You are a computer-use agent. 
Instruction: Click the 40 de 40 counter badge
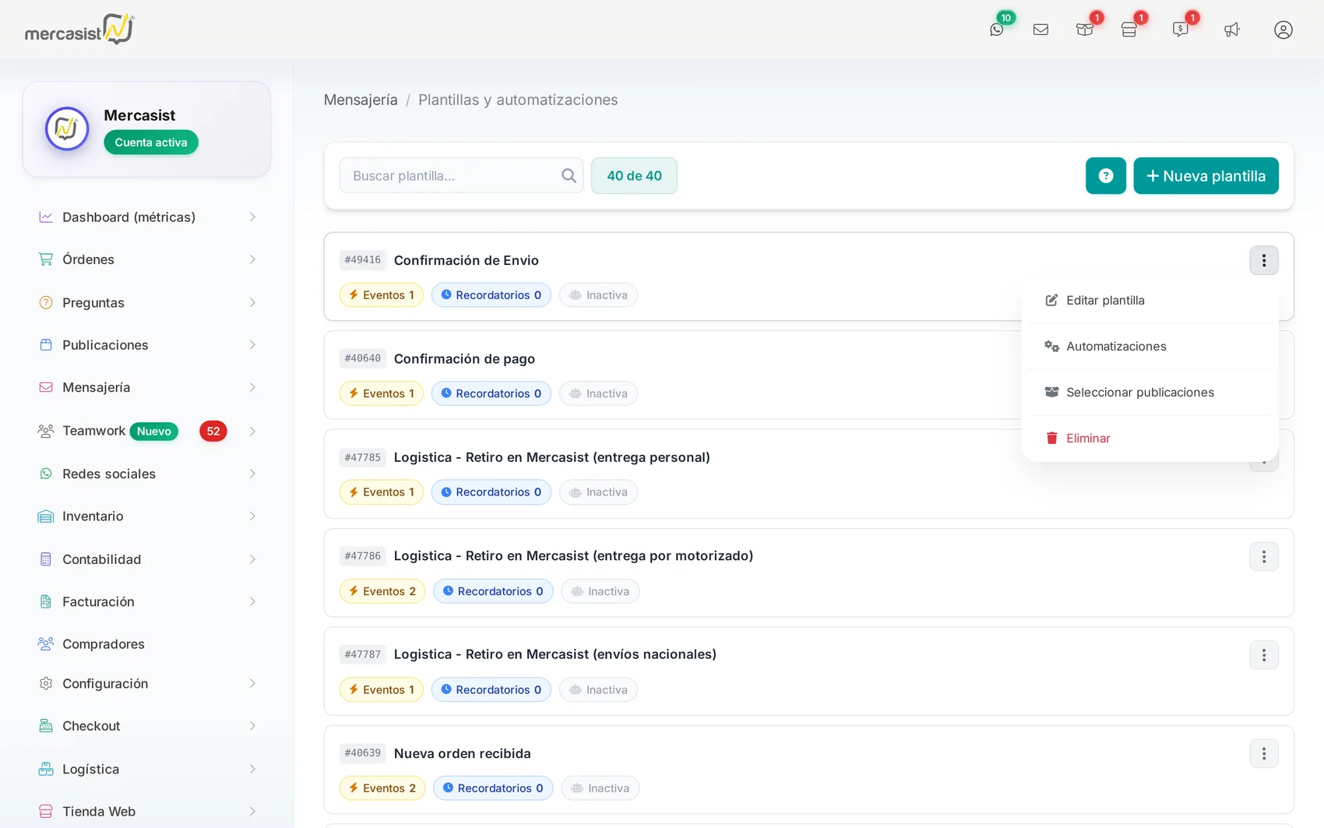[634, 176]
